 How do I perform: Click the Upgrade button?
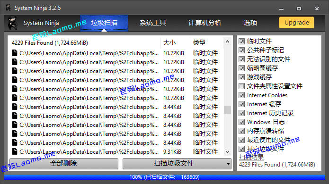296,23
